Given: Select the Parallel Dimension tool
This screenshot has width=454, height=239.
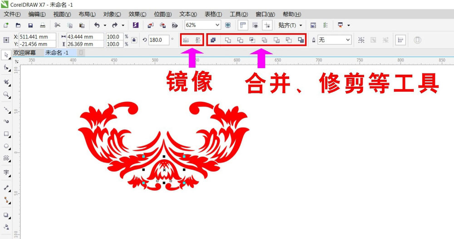Looking at the screenshot, I should click(x=6, y=188).
